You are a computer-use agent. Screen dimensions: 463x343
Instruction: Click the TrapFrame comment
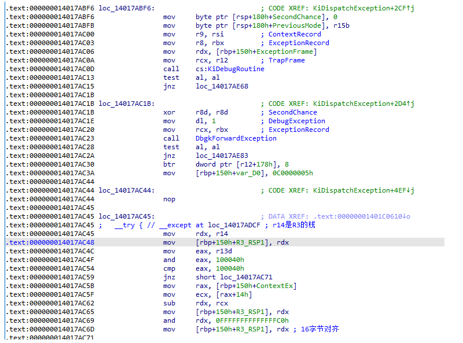tap(286, 60)
